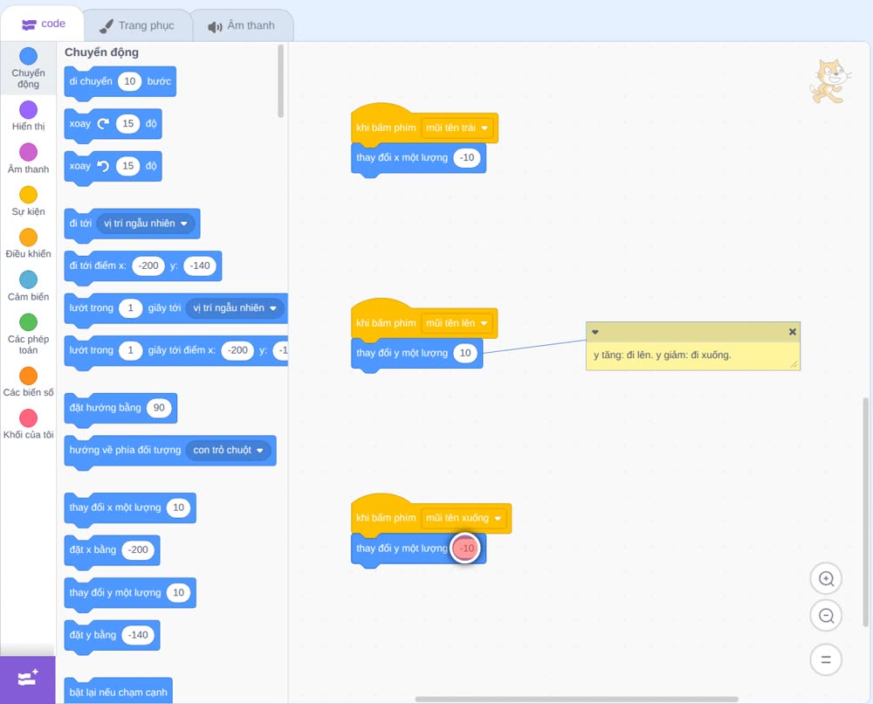Open the con trỏ chuột dropdown

[x=228, y=450]
